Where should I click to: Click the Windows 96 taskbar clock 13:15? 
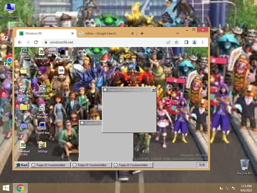click(x=202, y=165)
